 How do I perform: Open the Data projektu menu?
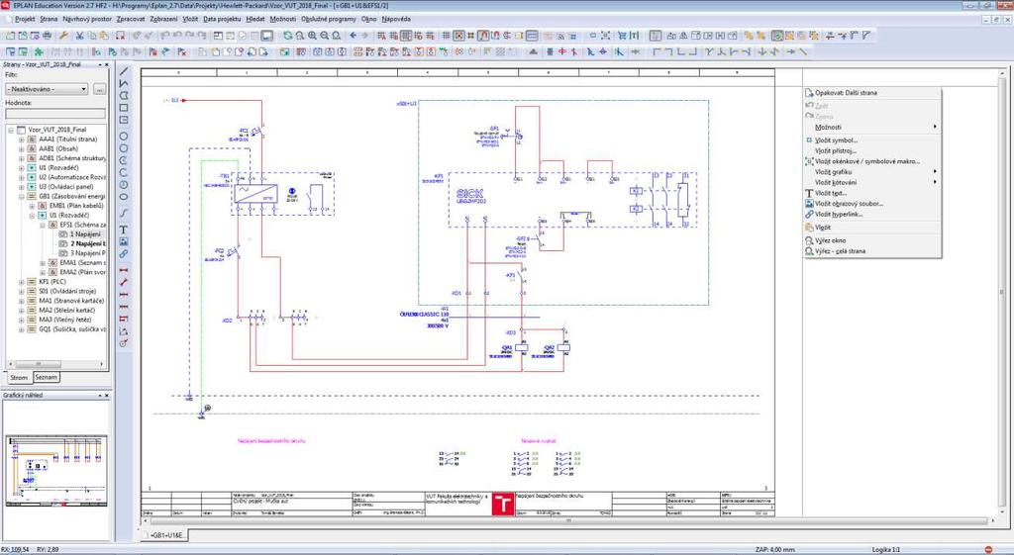222,19
